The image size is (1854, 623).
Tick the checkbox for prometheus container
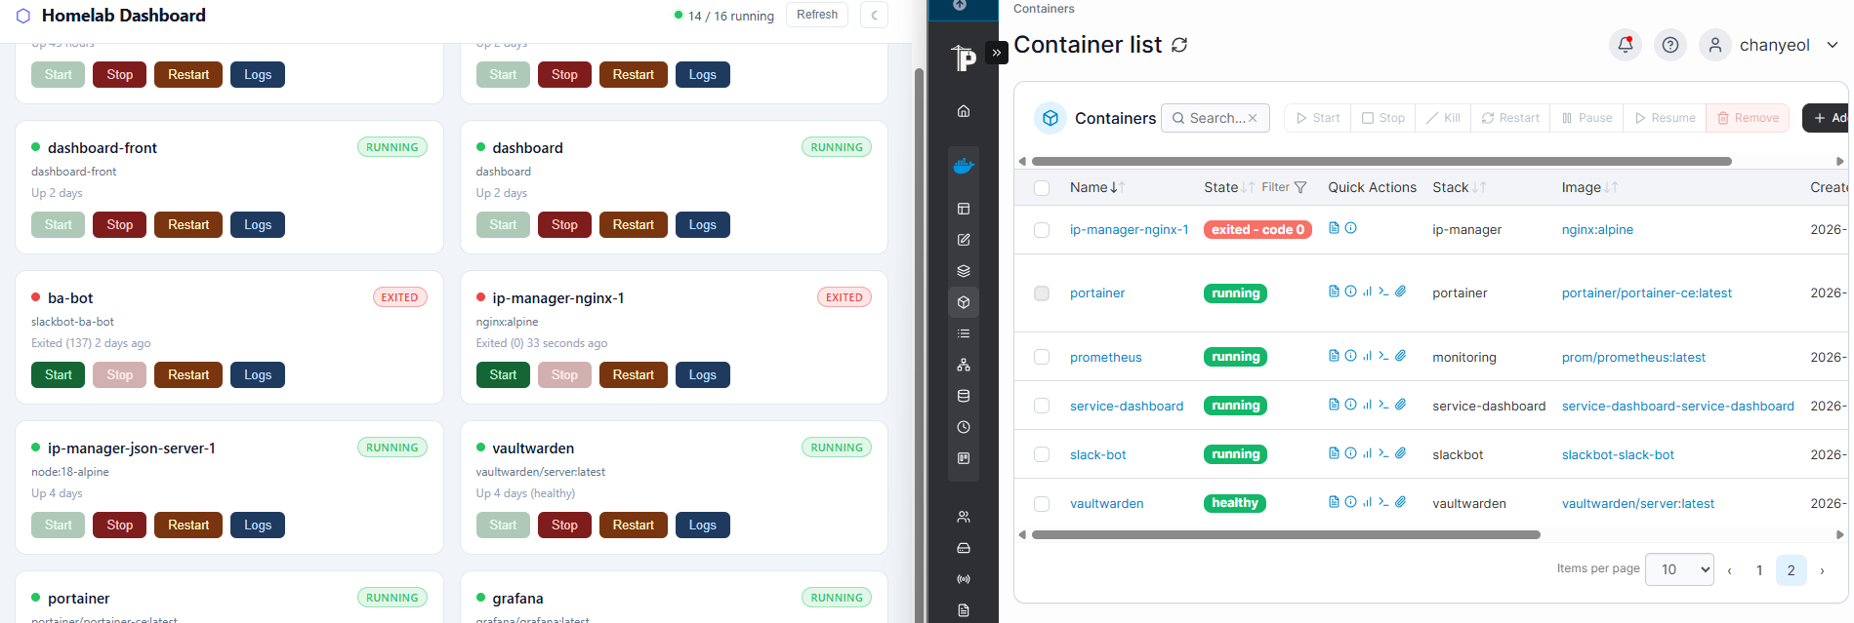pos(1042,357)
